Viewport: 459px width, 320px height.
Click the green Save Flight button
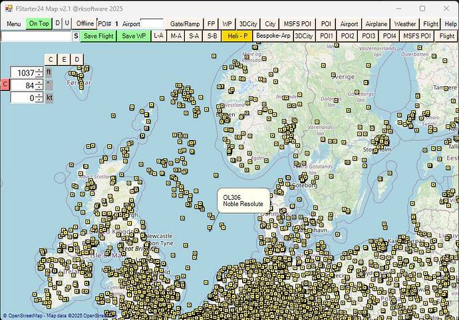click(x=98, y=36)
